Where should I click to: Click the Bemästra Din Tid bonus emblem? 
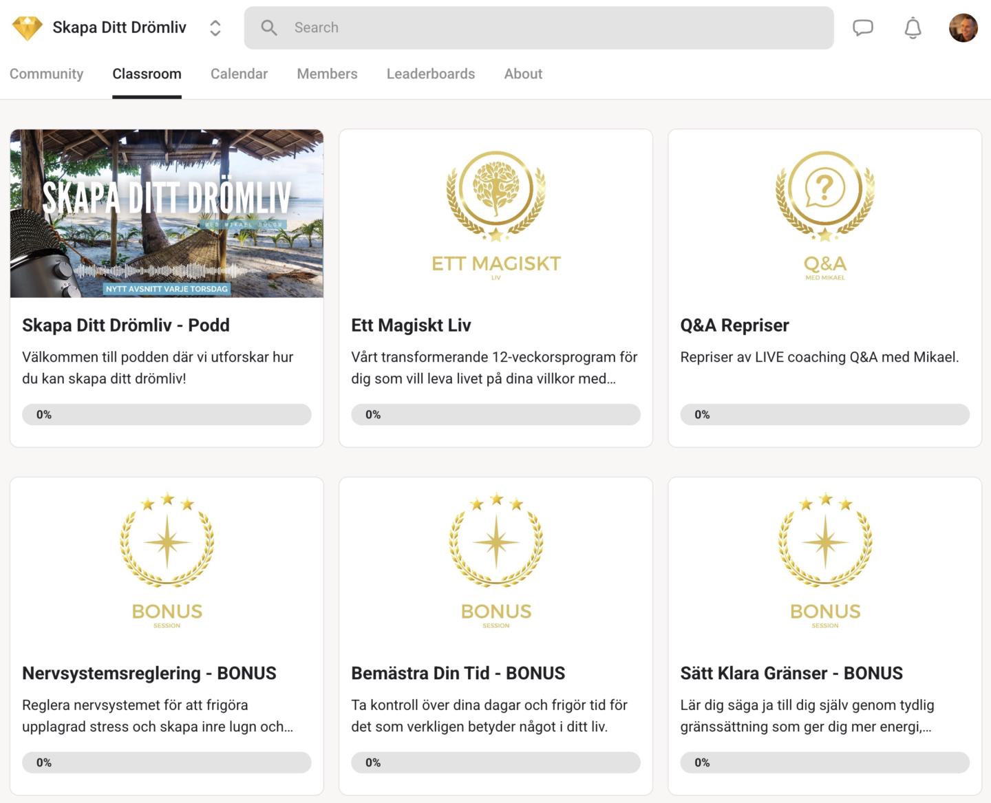(495, 541)
